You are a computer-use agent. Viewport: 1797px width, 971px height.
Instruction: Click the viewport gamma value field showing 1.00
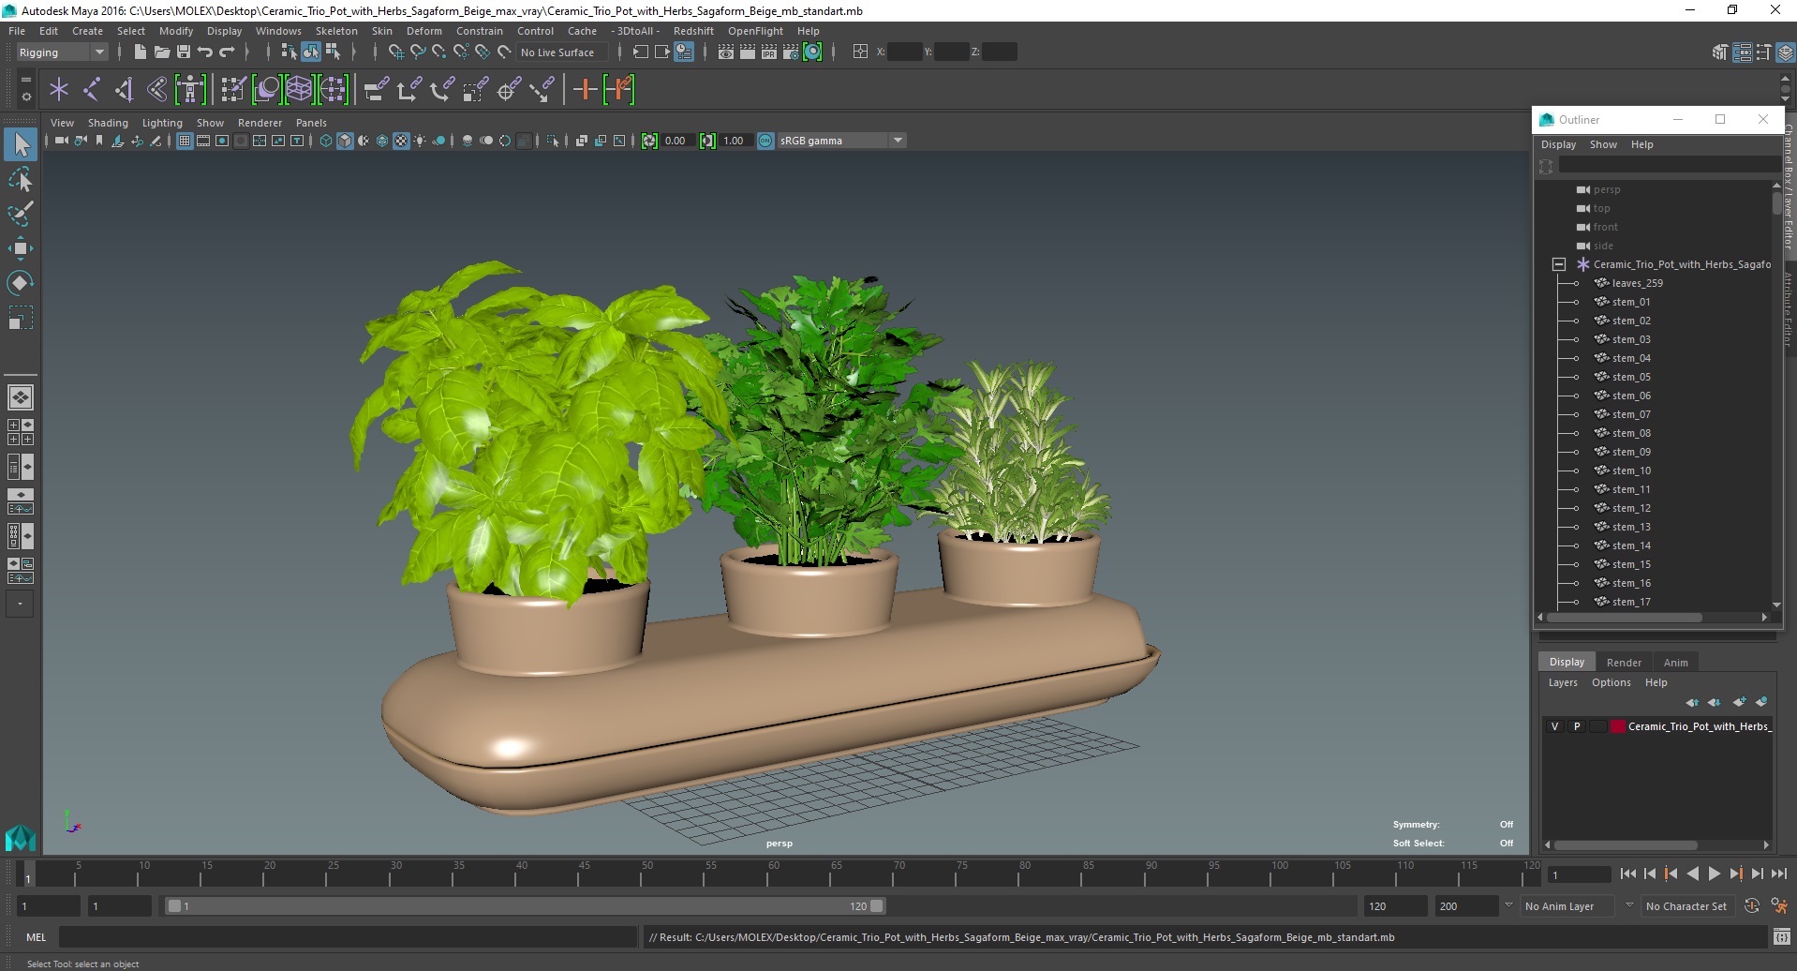tap(735, 141)
